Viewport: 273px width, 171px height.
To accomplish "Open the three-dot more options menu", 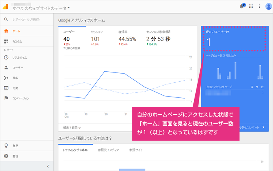I will coord(260,6).
